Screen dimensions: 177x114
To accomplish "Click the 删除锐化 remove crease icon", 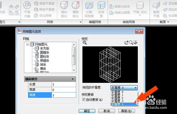I will click(76, 5).
